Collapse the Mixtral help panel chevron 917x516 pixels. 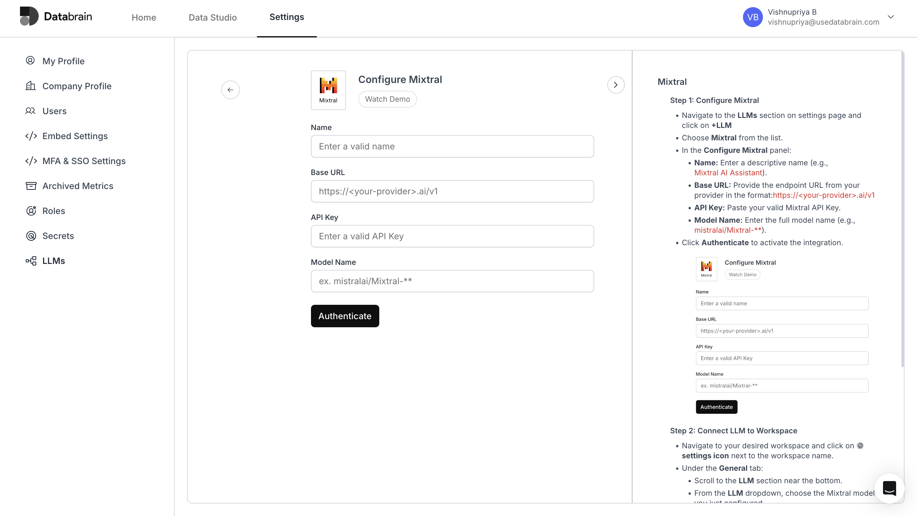pos(615,85)
